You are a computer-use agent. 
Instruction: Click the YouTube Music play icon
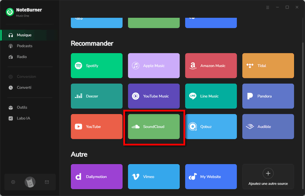[136, 96]
